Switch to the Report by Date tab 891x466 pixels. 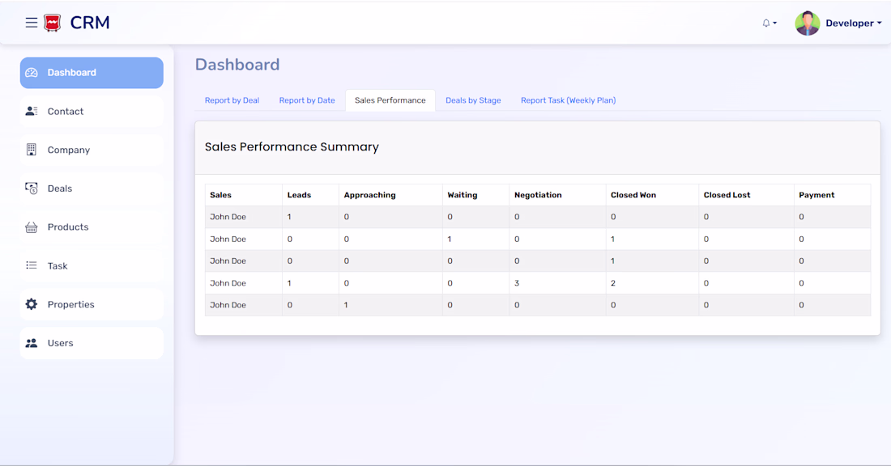[x=307, y=100]
